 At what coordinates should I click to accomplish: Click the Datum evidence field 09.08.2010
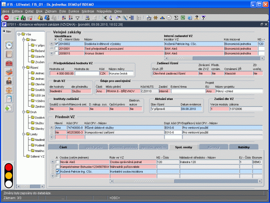click(191, 109)
